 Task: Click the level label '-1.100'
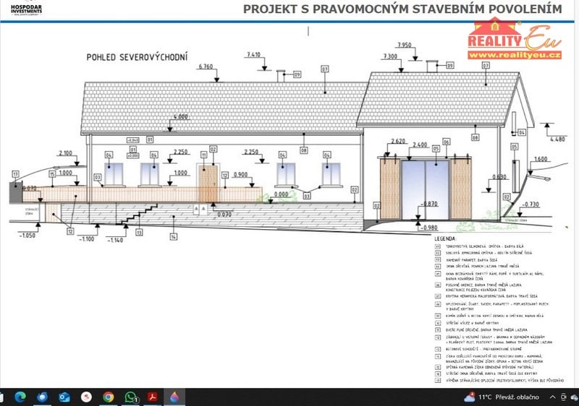pos(86,238)
